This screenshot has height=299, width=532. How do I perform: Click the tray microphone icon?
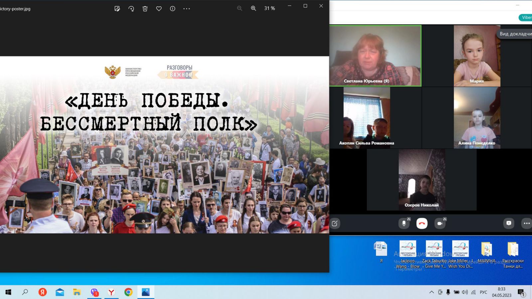(448, 292)
